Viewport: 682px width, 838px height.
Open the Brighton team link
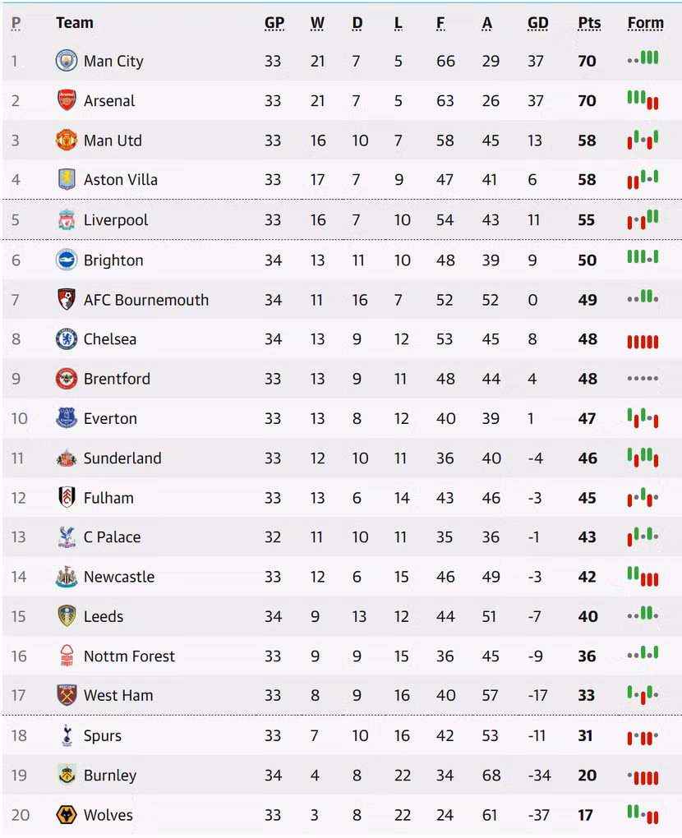click(x=113, y=260)
